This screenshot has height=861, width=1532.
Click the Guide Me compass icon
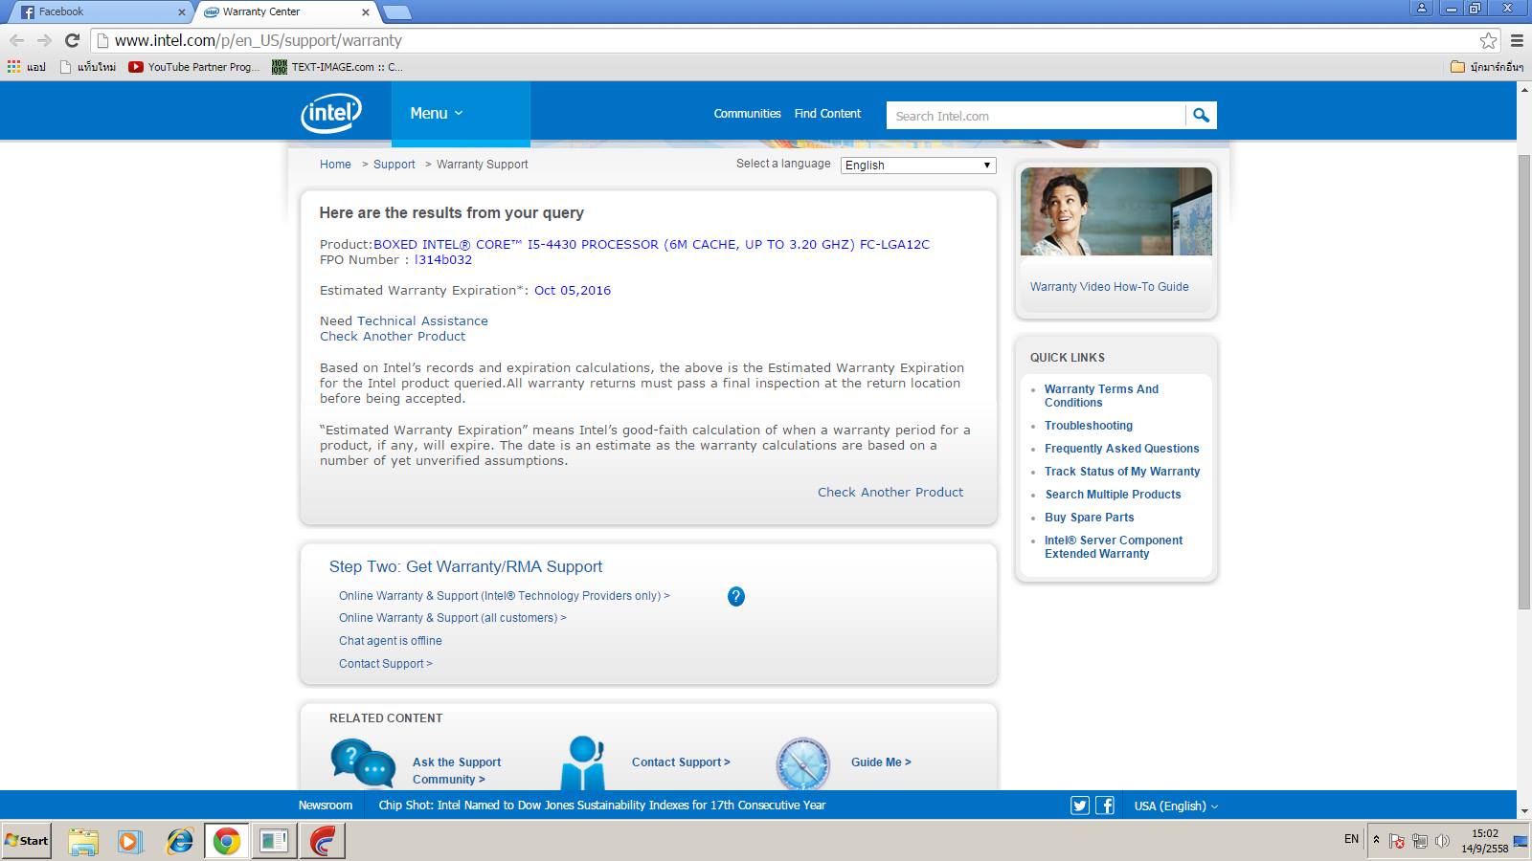tap(802, 763)
